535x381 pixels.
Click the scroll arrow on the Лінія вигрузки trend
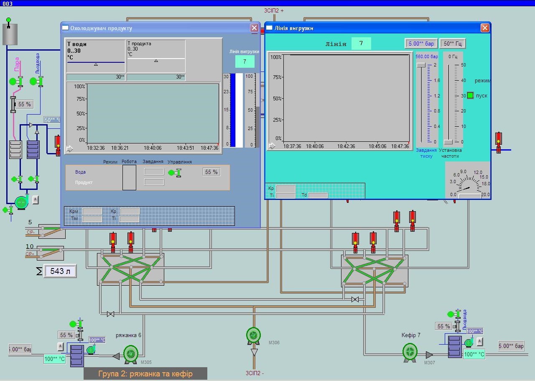[x=272, y=146]
